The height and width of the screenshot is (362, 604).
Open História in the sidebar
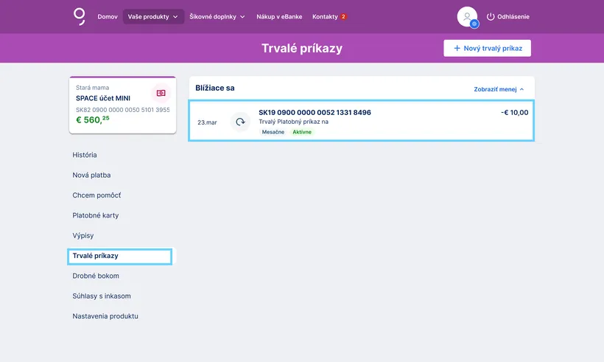coord(85,155)
